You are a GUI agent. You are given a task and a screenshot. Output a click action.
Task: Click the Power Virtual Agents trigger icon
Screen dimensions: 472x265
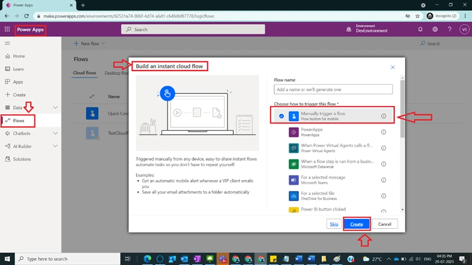pyautogui.click(x=294, y=148)
